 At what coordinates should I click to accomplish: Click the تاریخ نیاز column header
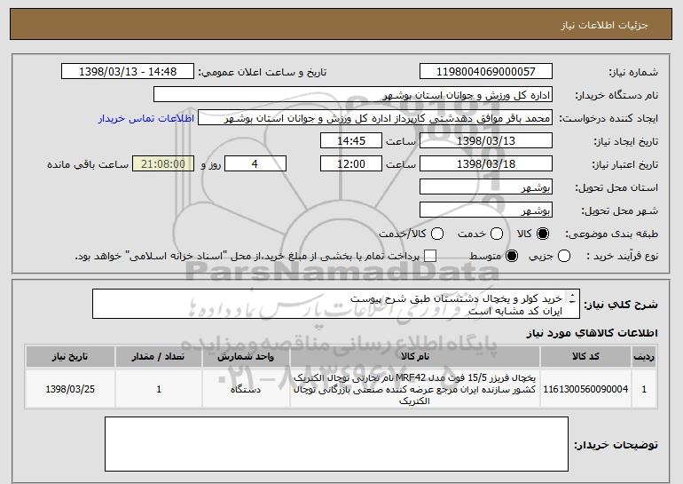pos(70,357)
